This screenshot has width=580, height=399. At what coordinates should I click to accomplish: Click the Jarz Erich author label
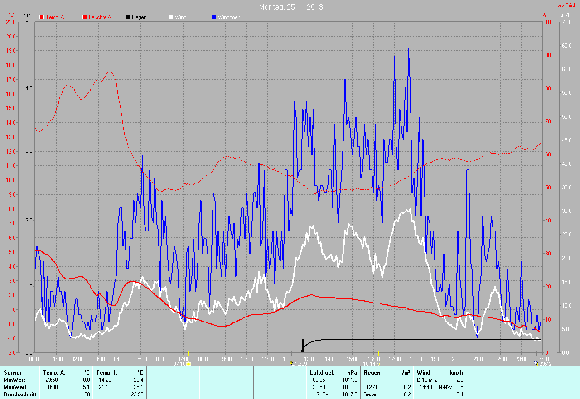click(x=566, y=5)
